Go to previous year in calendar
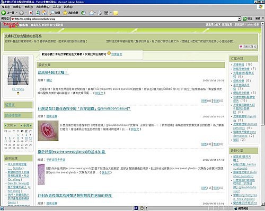This screenshot has height=211, width=265. 5,125
